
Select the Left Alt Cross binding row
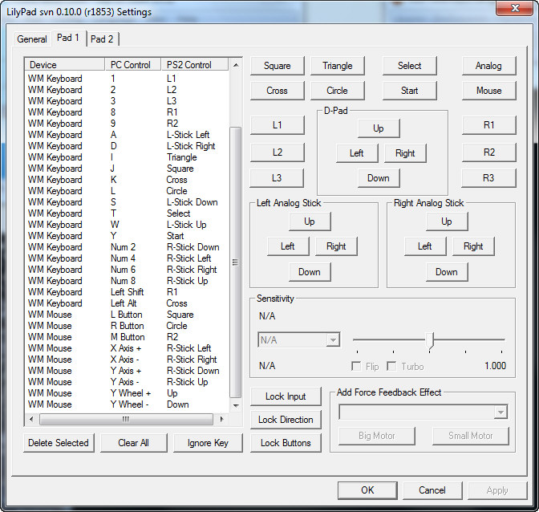point(127,303)
